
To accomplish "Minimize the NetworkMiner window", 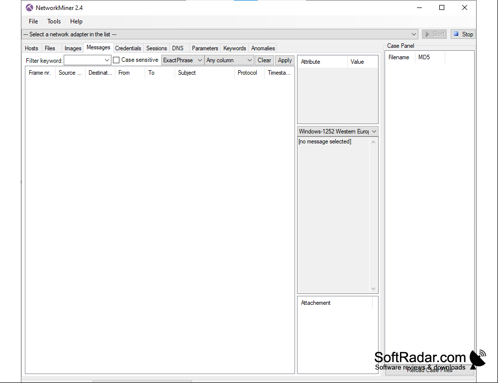I will coord(419,7).
